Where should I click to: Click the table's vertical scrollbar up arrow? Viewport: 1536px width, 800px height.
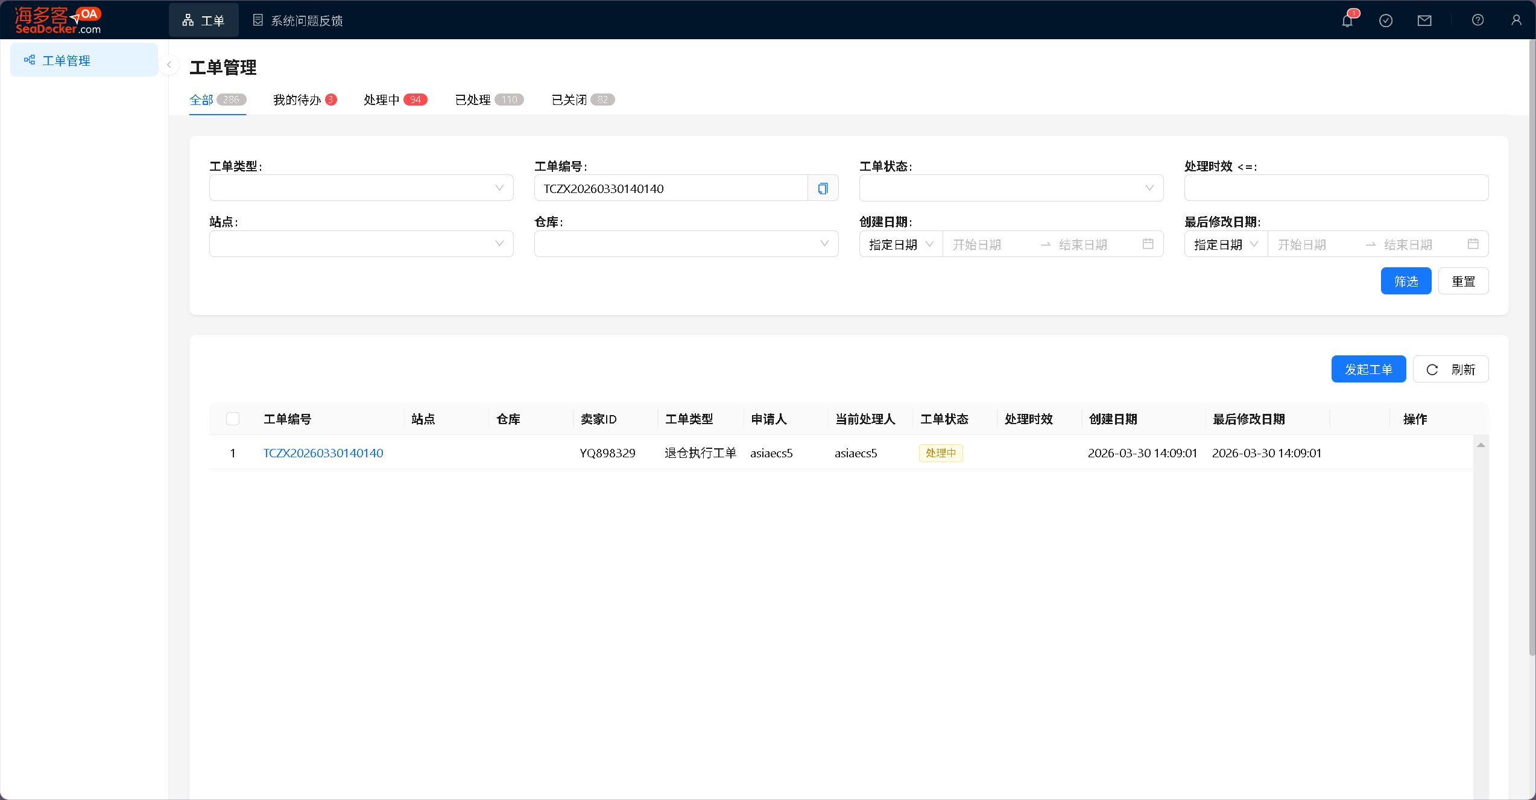point(1481,445)
